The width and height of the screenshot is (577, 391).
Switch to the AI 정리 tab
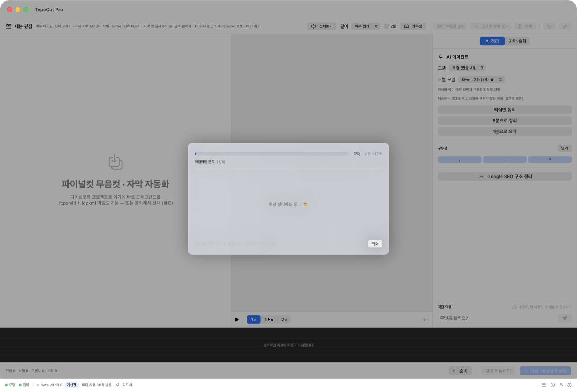(492, 41)
